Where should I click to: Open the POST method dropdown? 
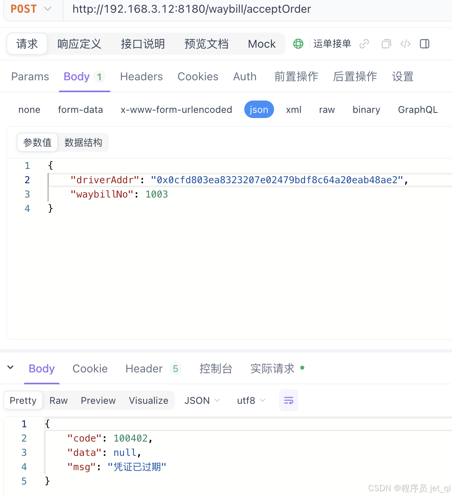click(x=31, y=9)
